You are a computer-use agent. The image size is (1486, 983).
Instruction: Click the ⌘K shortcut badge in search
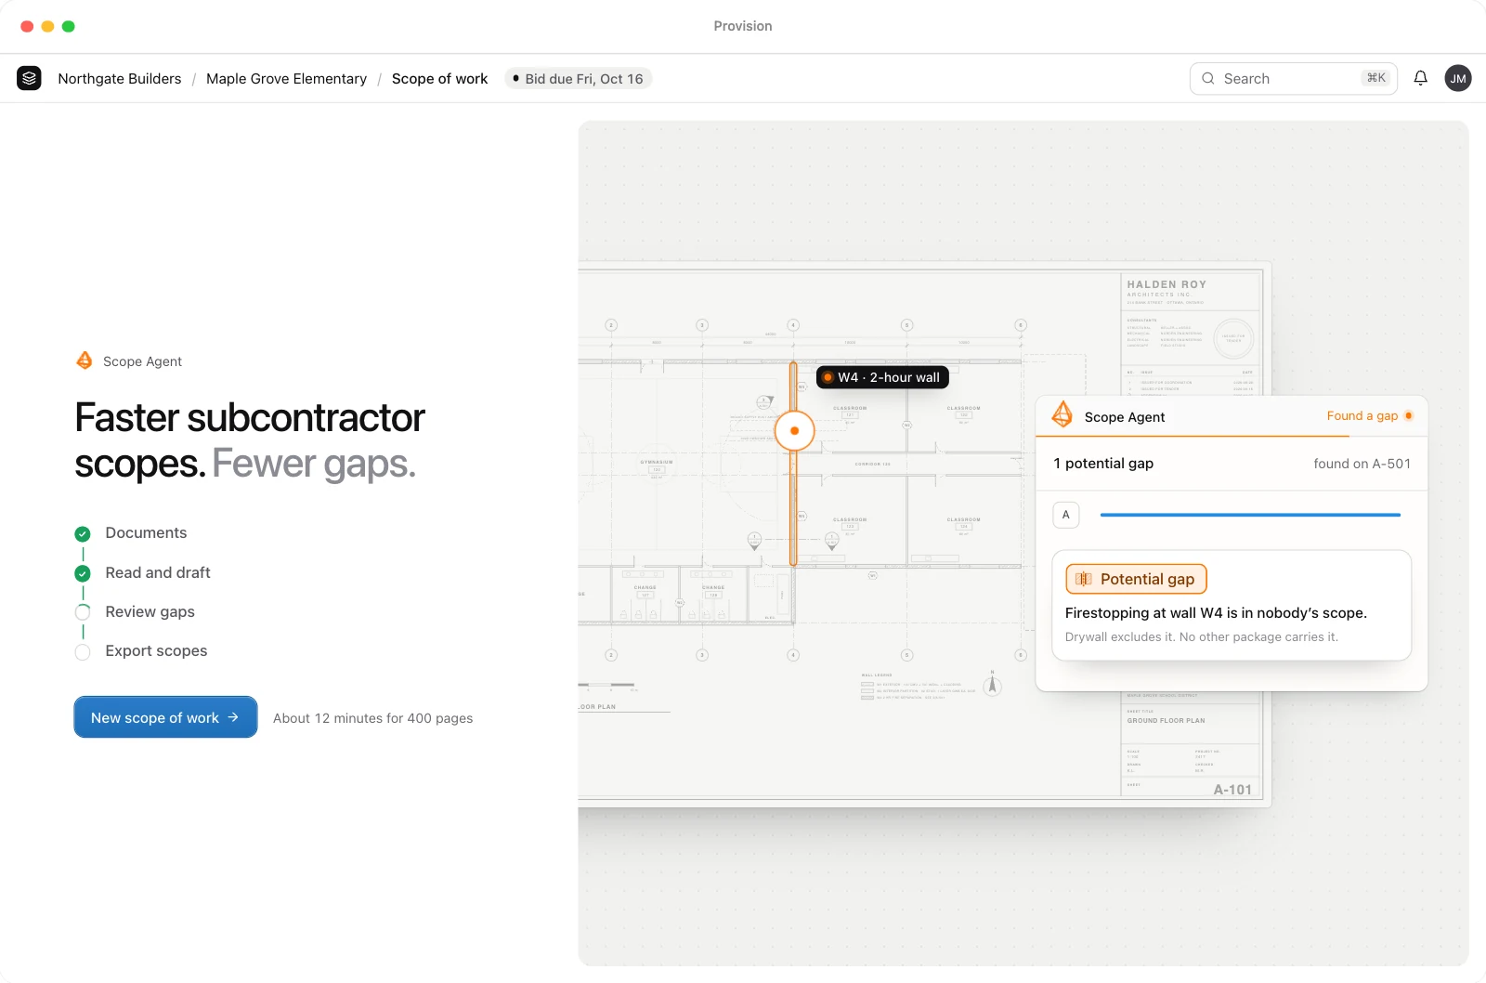[x=1375, y=78]
